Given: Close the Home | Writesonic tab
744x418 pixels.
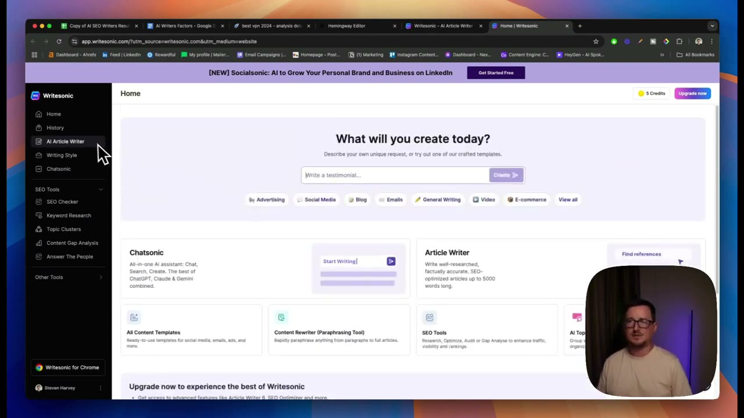Looking at the screenshot, I should pos(567,26).
